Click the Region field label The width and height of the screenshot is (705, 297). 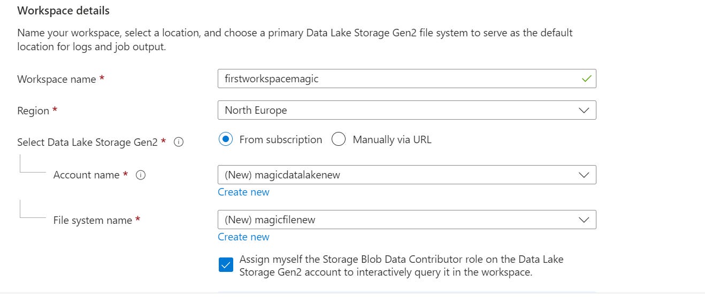click(x=33, y=111)
